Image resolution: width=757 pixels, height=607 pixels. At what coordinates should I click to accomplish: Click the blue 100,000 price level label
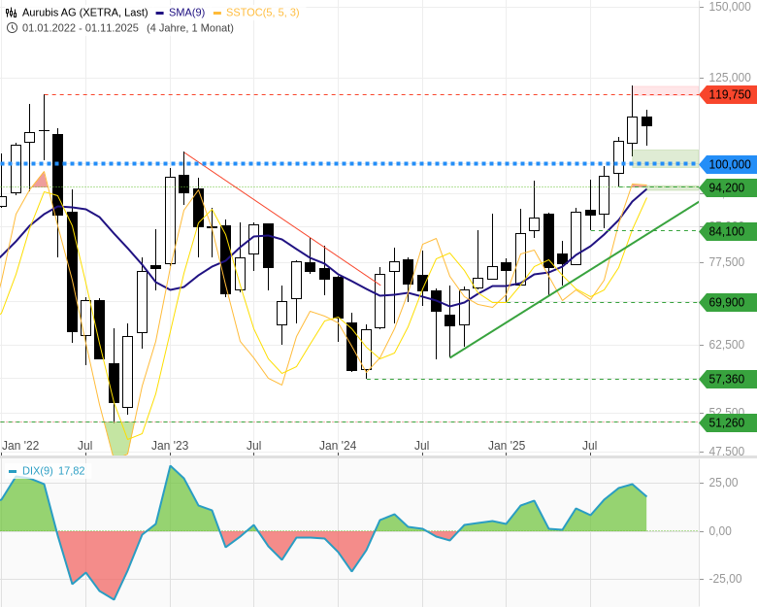point(728,164)
